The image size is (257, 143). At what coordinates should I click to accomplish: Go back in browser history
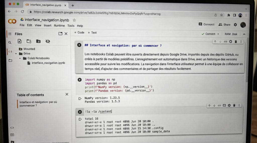coord(9,11)
